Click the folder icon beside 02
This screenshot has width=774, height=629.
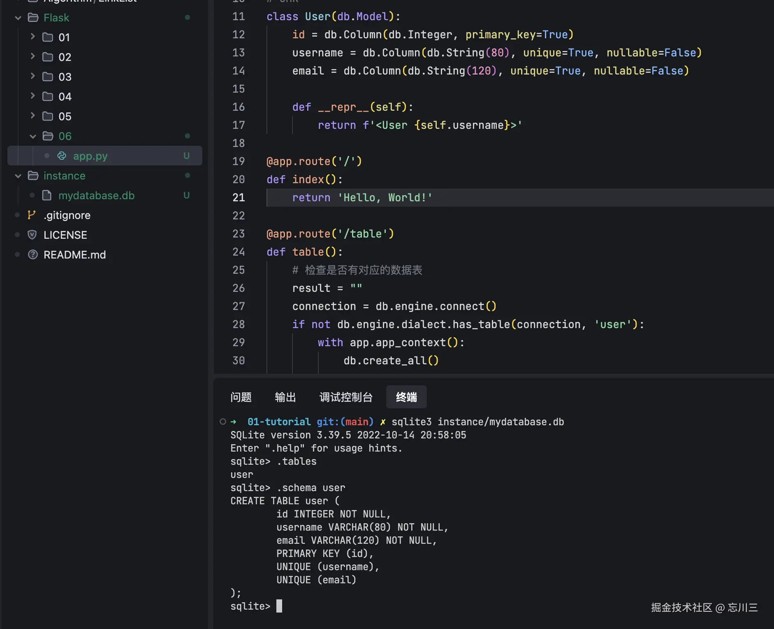(x=48, y=57)
